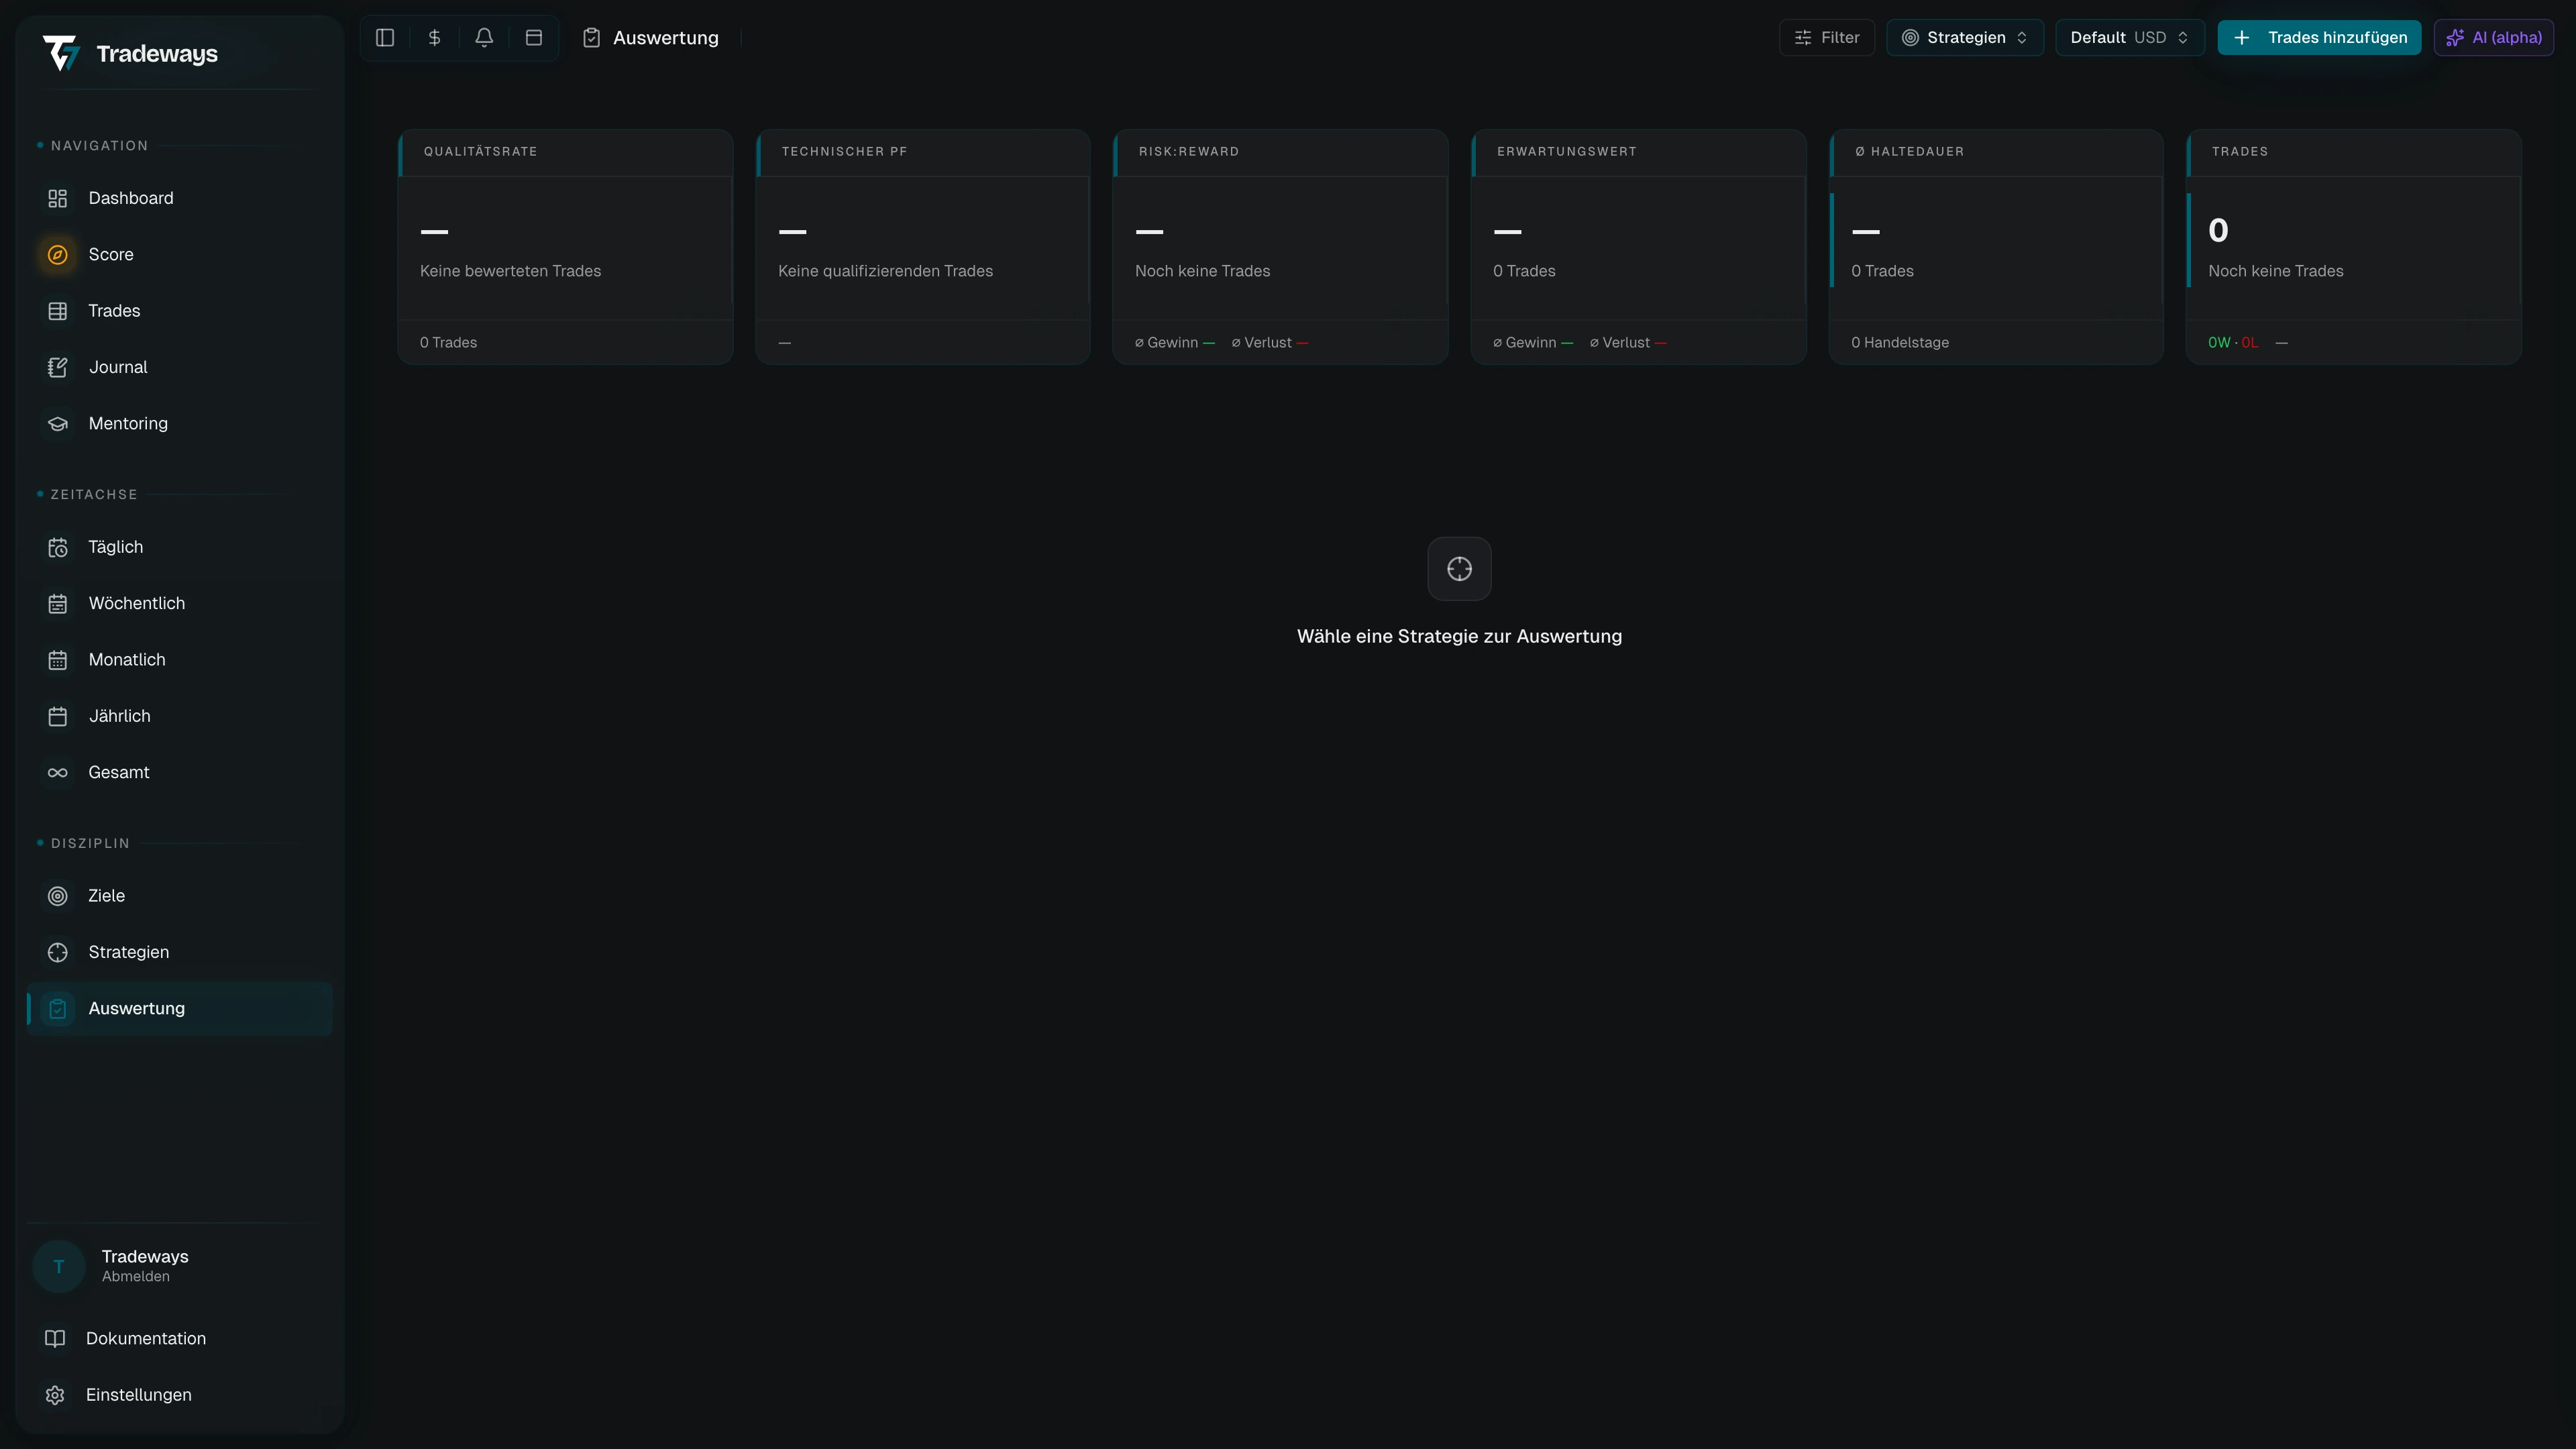
Task: Select Mentoring in sidebar
Action: [180, 424]
